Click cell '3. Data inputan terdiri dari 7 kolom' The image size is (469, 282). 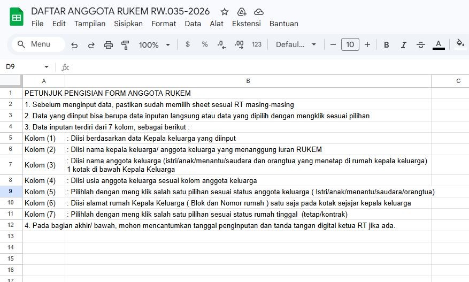[x=107, y=127]
